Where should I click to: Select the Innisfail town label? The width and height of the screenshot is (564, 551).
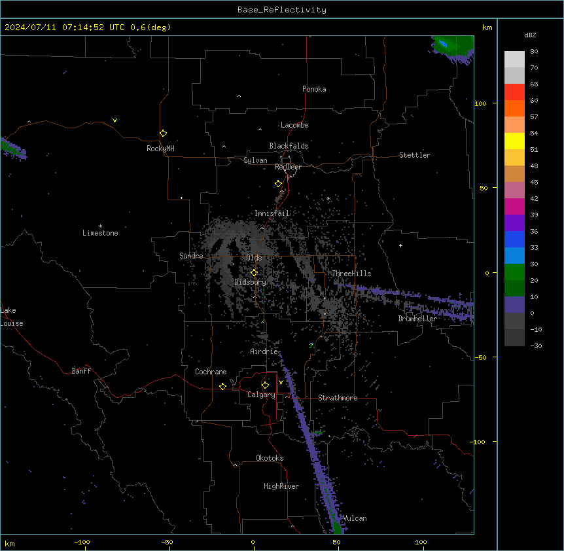[x=272, y=213]
